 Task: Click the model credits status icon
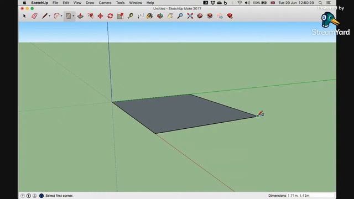pyautogui.click(x=29, y=196)
